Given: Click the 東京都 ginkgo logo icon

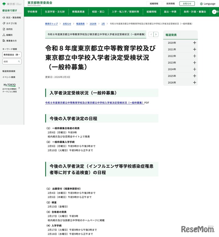Looking at the screenshot, I should 4,4.
